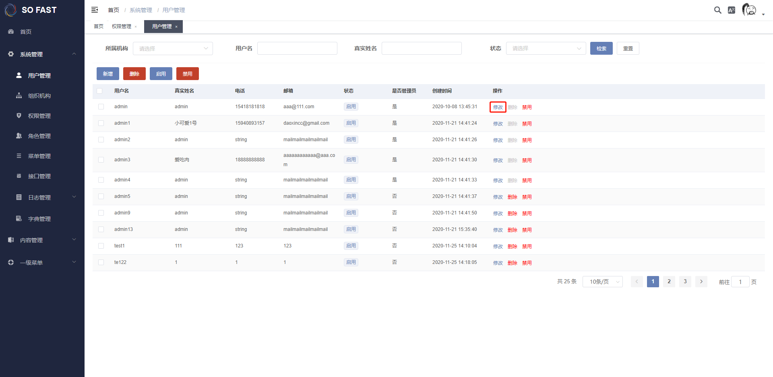The width and height of the screenshot is (773, 377).
Task: Open 菜单管理 in the sidebar
Action: (x=39, y=156)
